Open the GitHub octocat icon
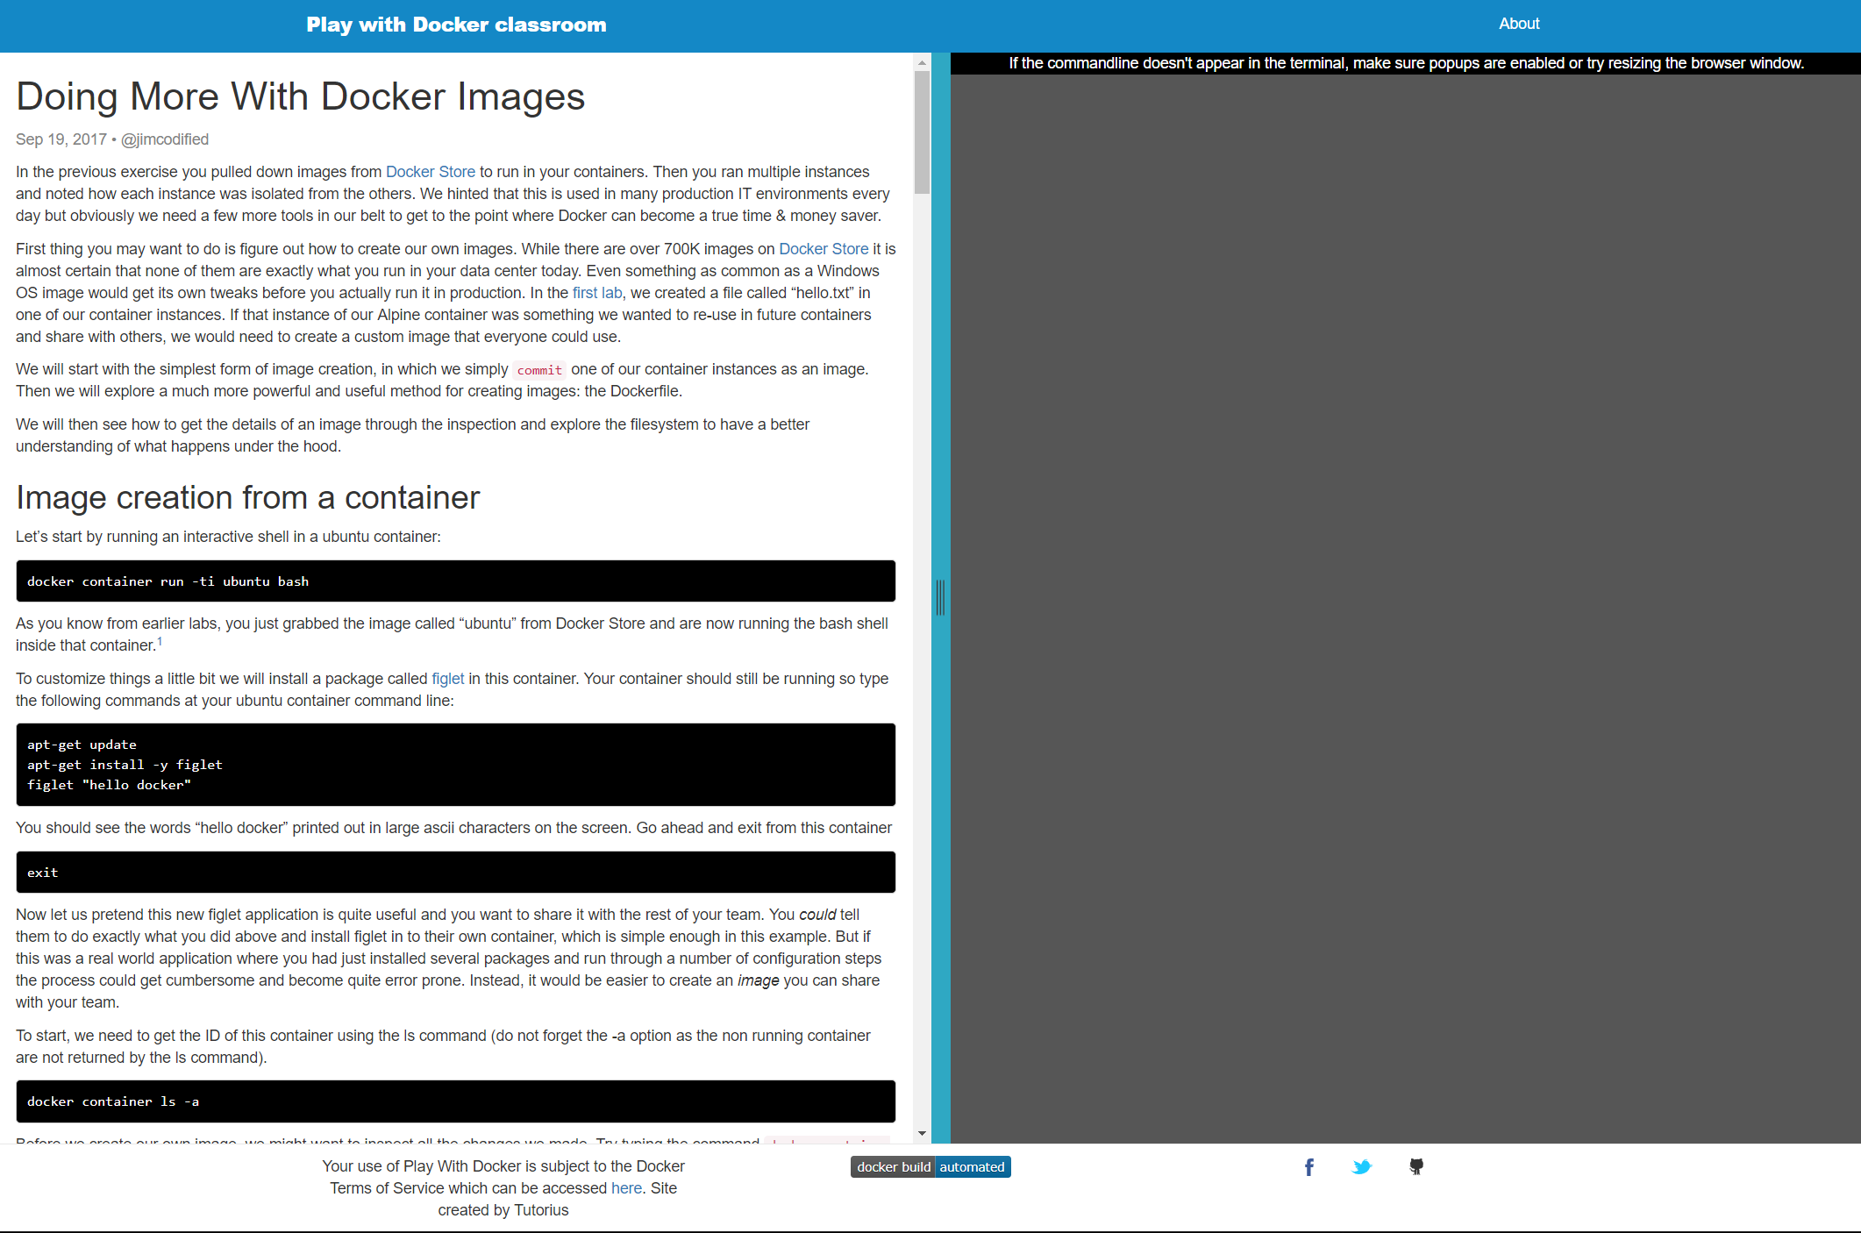 (x=1416, y=1167)
